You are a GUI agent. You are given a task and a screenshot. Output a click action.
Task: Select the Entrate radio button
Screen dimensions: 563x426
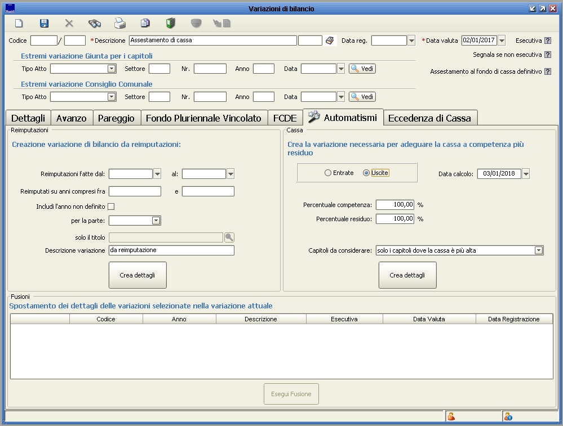click(x=328, y=173)
